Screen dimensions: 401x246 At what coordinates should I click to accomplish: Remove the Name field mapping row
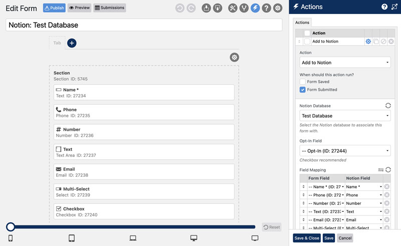tap(387, 187)
